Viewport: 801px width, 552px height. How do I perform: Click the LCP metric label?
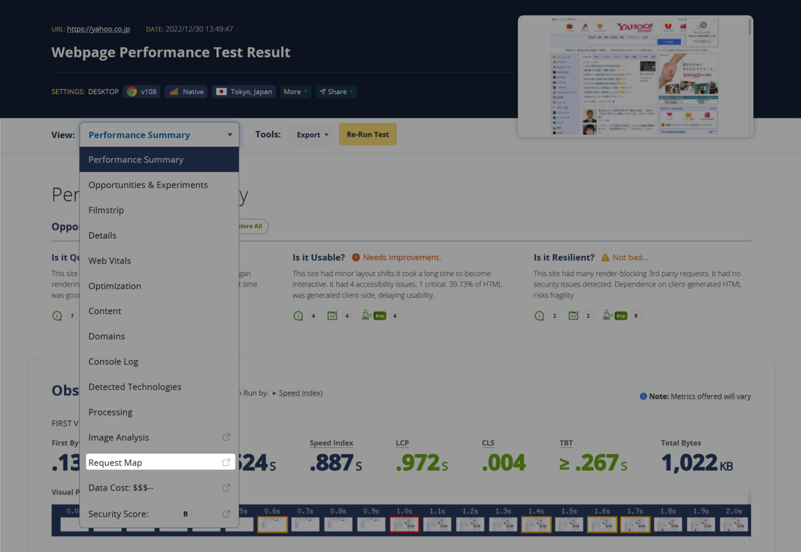403,443
